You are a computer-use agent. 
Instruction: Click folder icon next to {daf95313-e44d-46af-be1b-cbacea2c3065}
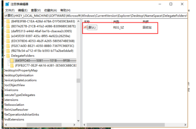tap(8, 31)
